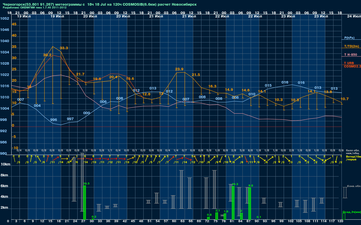The width and height of the screenshot is (361, 225).
Task: Click the 004 pressure label
Action: point(37,106)
